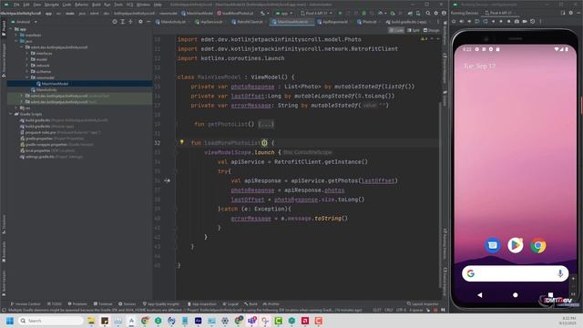The width and height of the screenshot is (583, 328).
Task: Switch to the build.gradle.kts (app) tab
Action: point(406,22)
